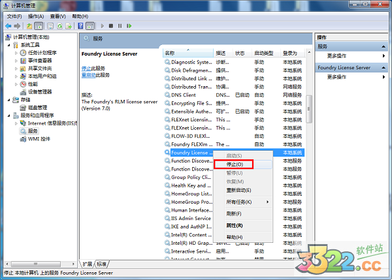Click the tree pane scroll-right arrow
Image resolution: width=392 pixels, height=280 pixels.
click(73, 264)
